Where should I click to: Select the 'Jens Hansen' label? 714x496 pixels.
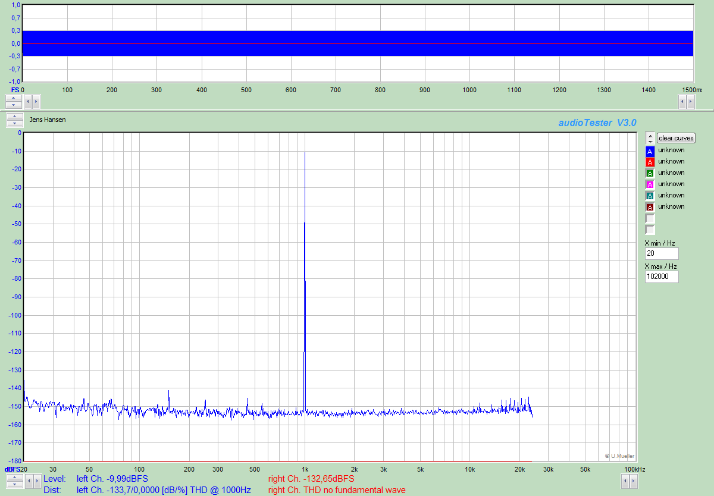[48, 120]
